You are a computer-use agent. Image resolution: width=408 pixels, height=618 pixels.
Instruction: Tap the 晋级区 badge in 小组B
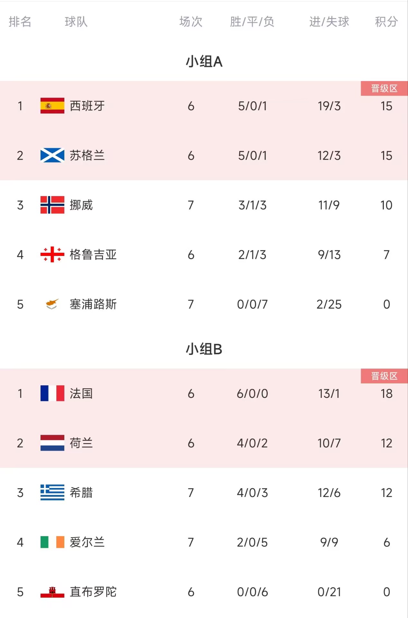[x=384, y=376]
